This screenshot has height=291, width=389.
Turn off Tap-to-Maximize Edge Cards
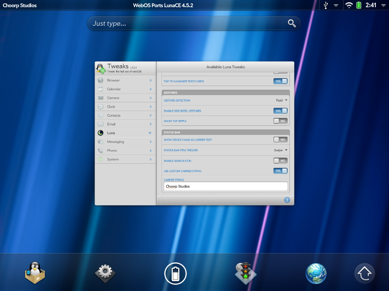(280, 81)
